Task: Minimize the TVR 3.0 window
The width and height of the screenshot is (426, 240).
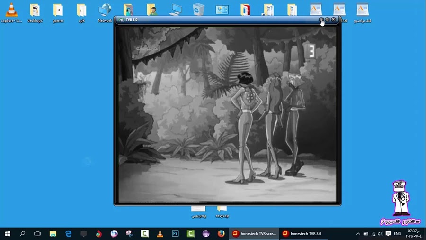Action: tap(328, 19)
